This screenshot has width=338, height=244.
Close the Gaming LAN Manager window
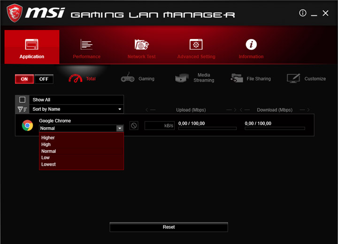click(x=325, y=13)
